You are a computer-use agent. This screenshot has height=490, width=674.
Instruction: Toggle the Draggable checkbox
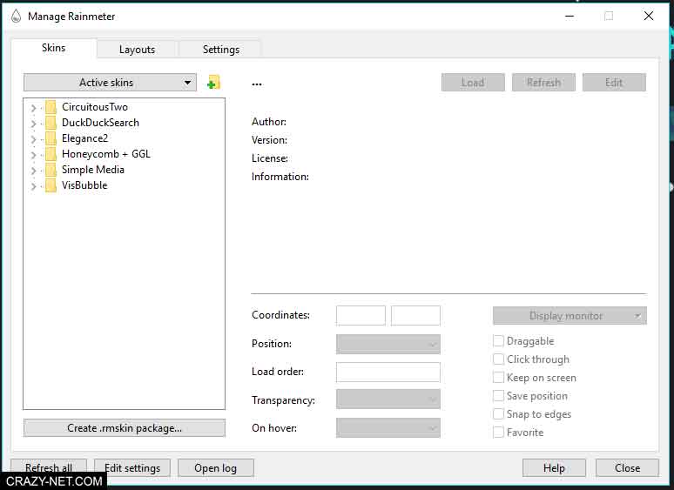point(498,341)
